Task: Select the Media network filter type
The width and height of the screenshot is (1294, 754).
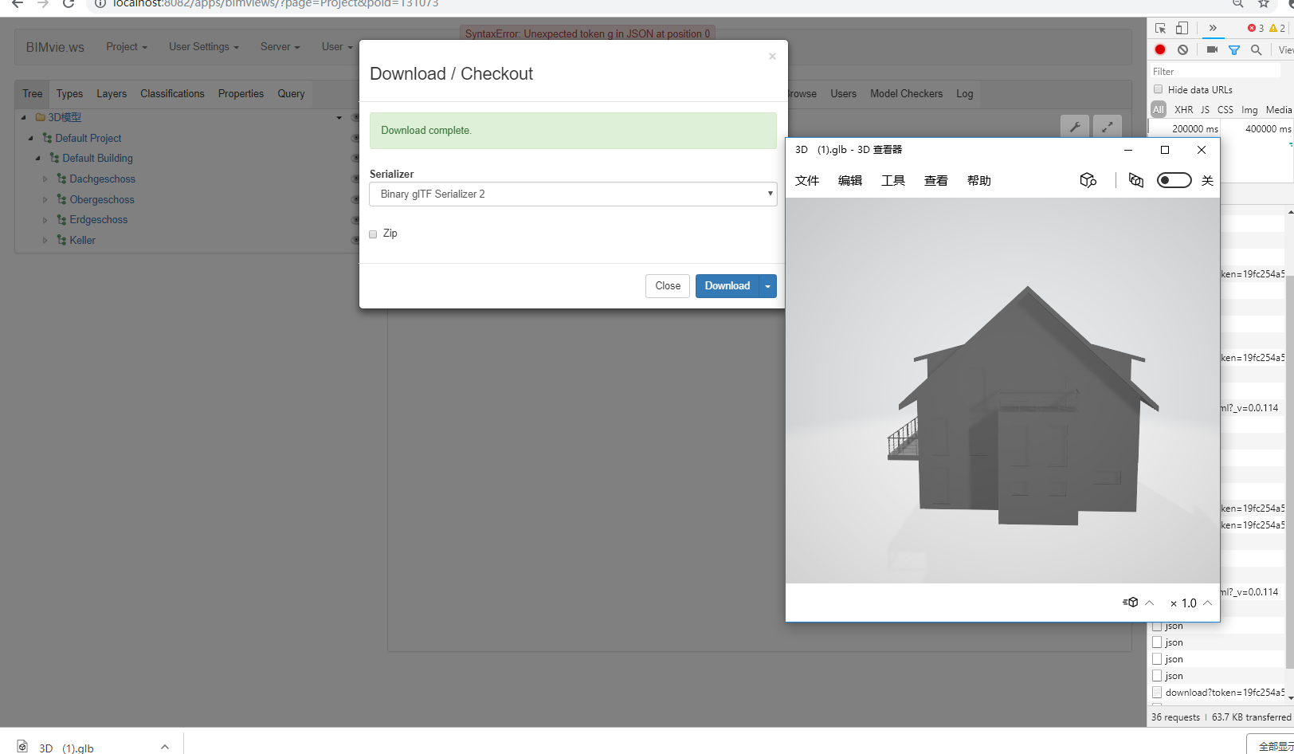Action: point(1279,110)
